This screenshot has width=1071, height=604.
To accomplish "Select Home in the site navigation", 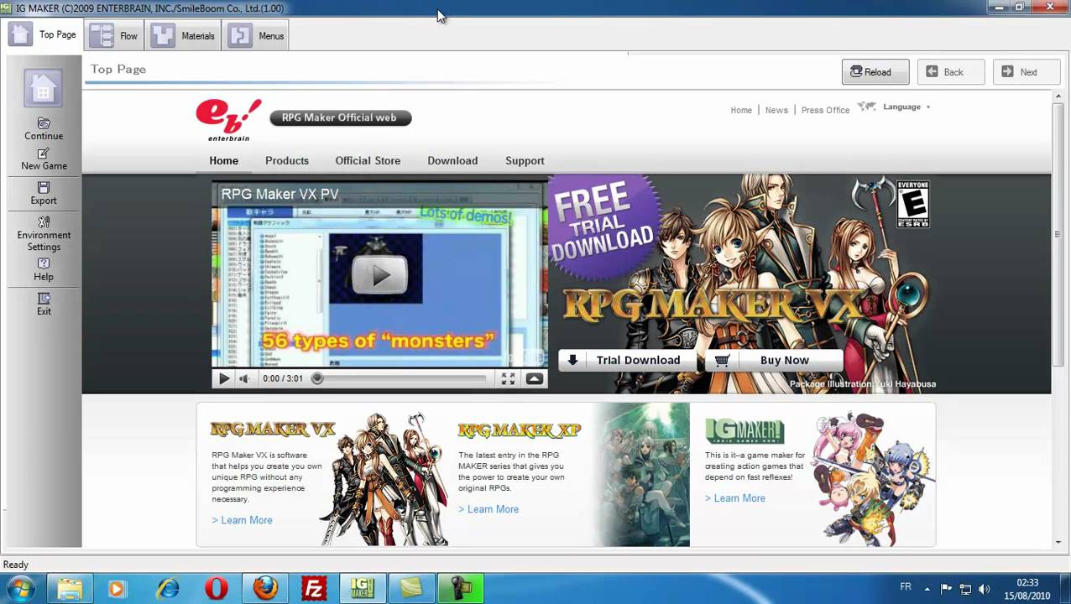I will (x=224, y=160).
